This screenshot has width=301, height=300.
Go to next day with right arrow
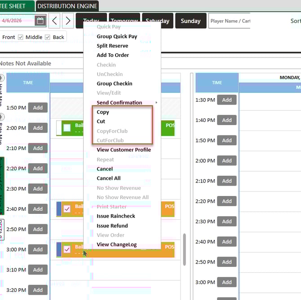tap(68, 21)
